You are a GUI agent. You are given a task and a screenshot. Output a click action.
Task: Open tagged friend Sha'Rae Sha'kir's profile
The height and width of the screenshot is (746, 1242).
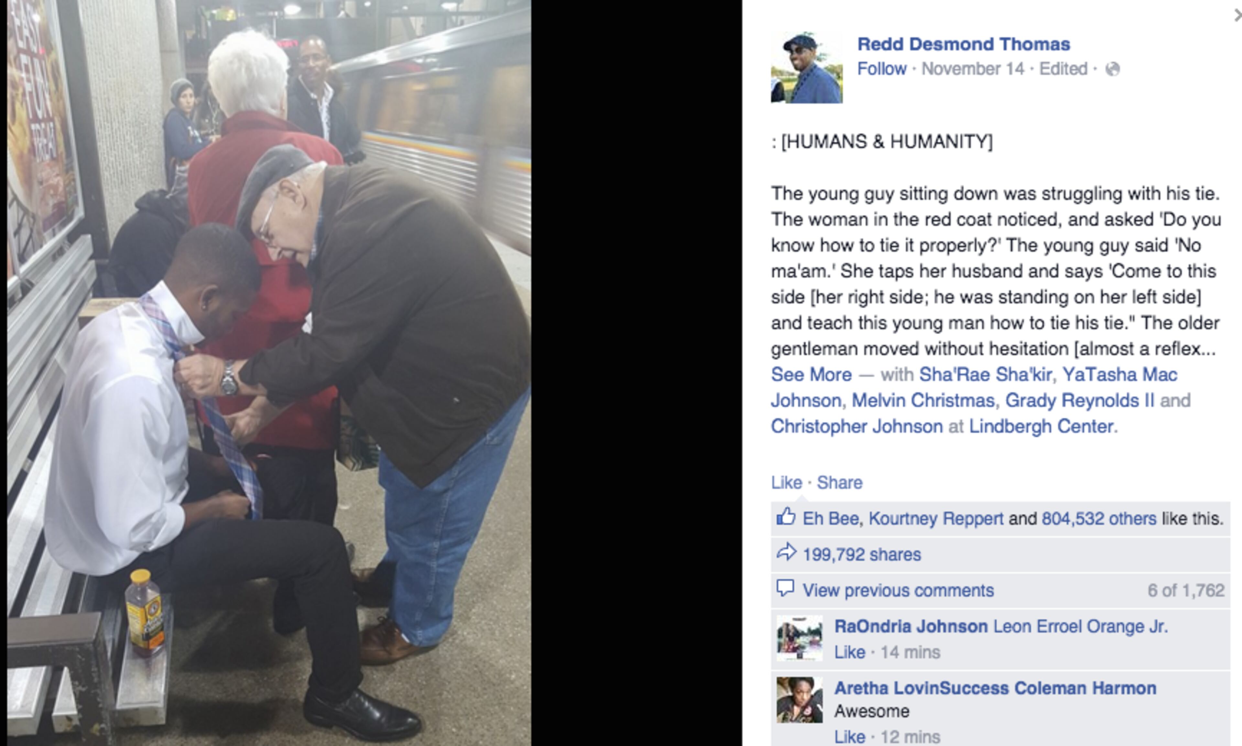click(986, 375)
